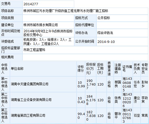Select 湖南省工业设备安装有限公司 company name
149x124 pixels.
pyautogui.click(x=31, y=100)
